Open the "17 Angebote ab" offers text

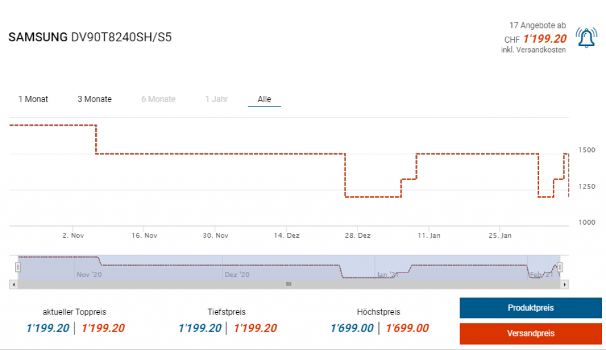pyautogui.click(x=537, y=25)
